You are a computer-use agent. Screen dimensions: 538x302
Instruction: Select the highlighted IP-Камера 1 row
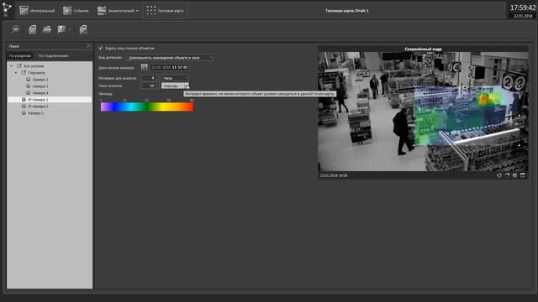tap(50, 99)
